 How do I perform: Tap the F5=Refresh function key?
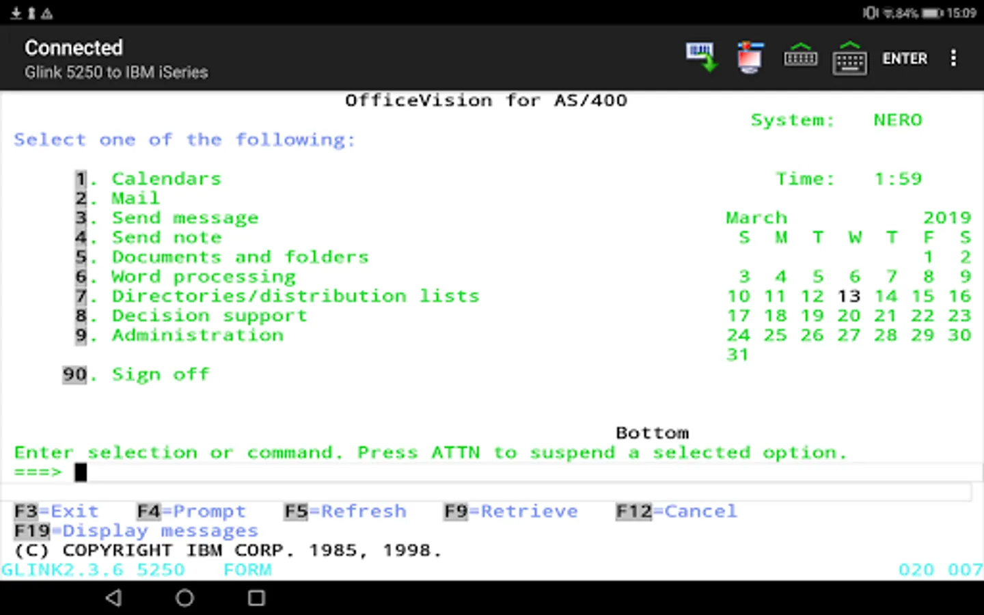(x=345, y=512)
